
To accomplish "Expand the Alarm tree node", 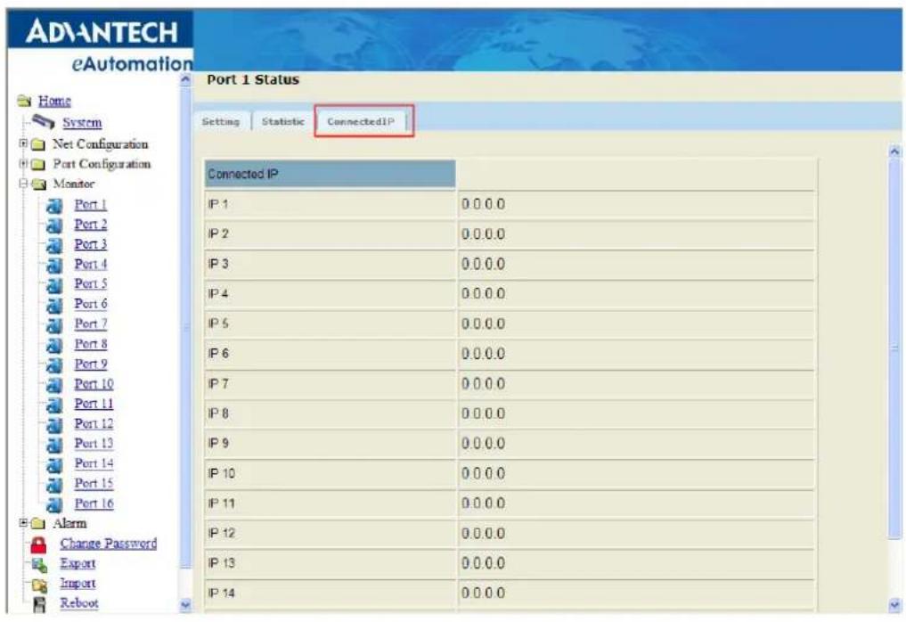I will [23, 522].
